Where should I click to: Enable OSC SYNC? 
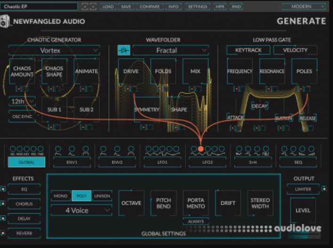pos(22,116)
